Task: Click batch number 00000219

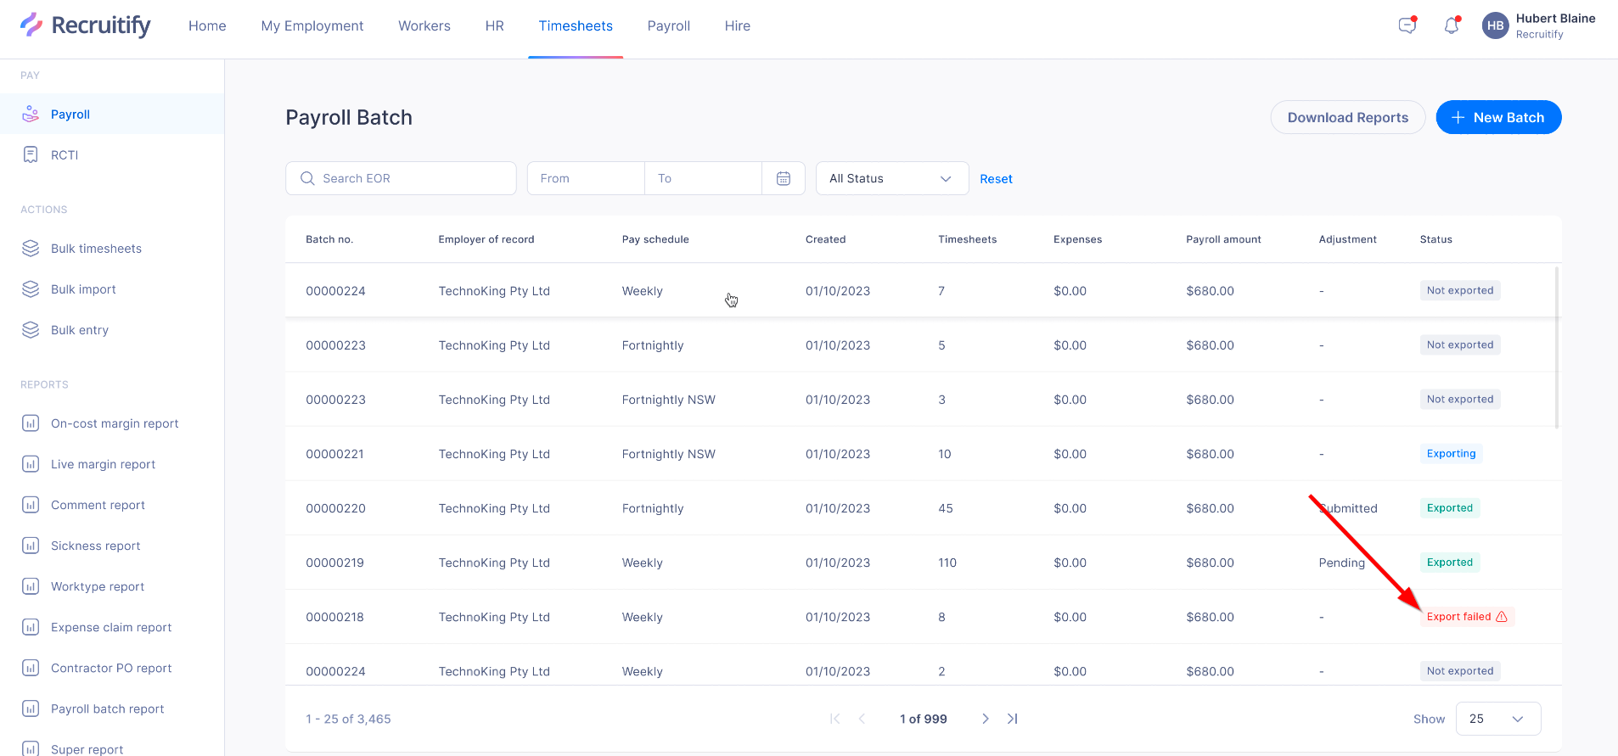Action: [x=334, y=563]
